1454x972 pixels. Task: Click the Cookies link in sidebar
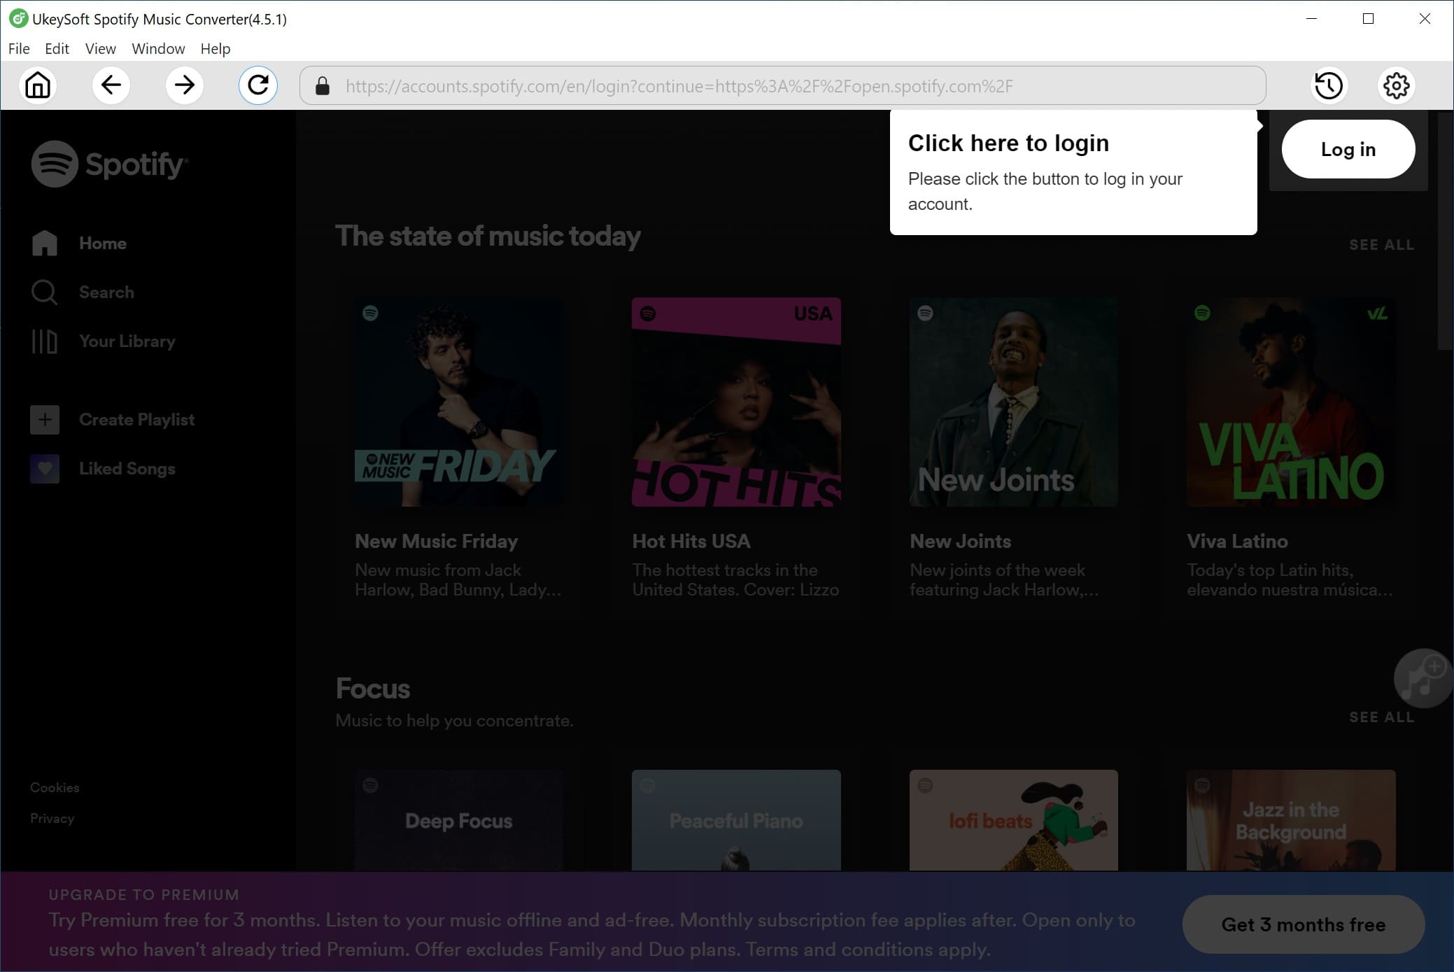[53, 787]
